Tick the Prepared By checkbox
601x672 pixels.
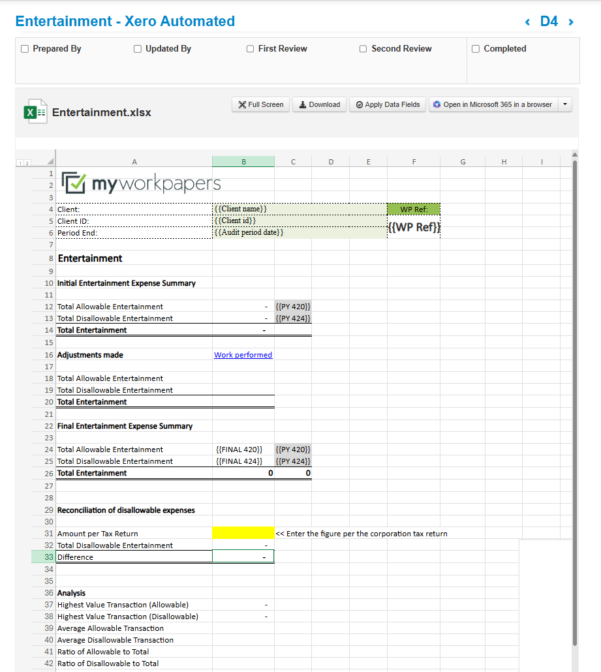click(x=25, y=49)
